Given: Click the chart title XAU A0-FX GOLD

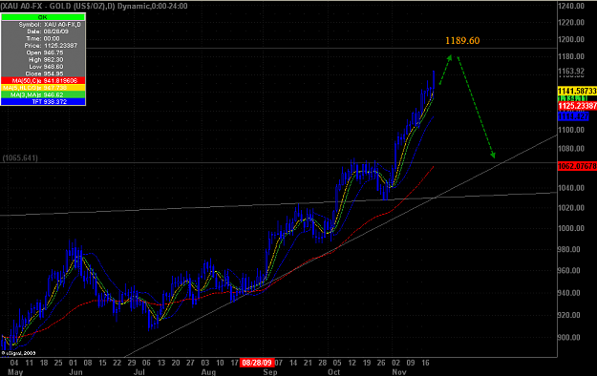Looking at the screenshot, I should [94, 6].
